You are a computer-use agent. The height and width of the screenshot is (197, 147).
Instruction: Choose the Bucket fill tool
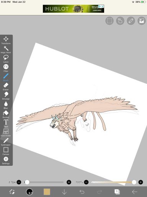click(x=6, y=114)
